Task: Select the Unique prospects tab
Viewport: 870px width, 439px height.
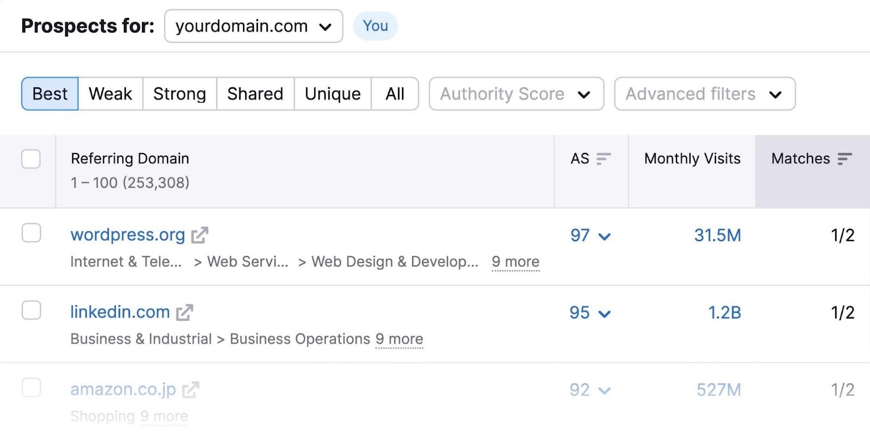Action: point(332,94)
